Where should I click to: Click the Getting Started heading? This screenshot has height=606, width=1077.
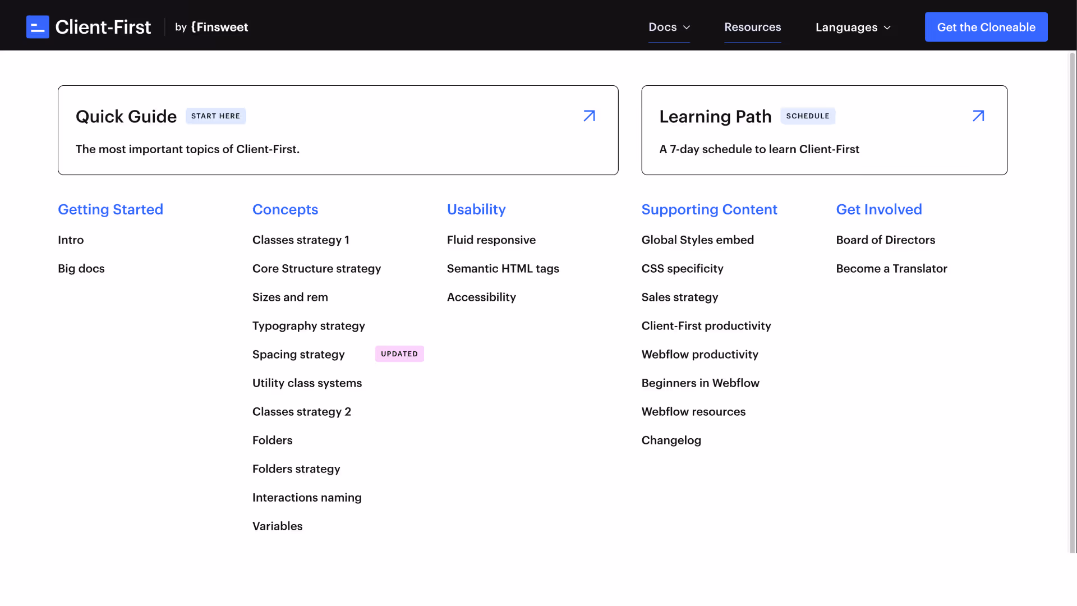tap(111, 210)
